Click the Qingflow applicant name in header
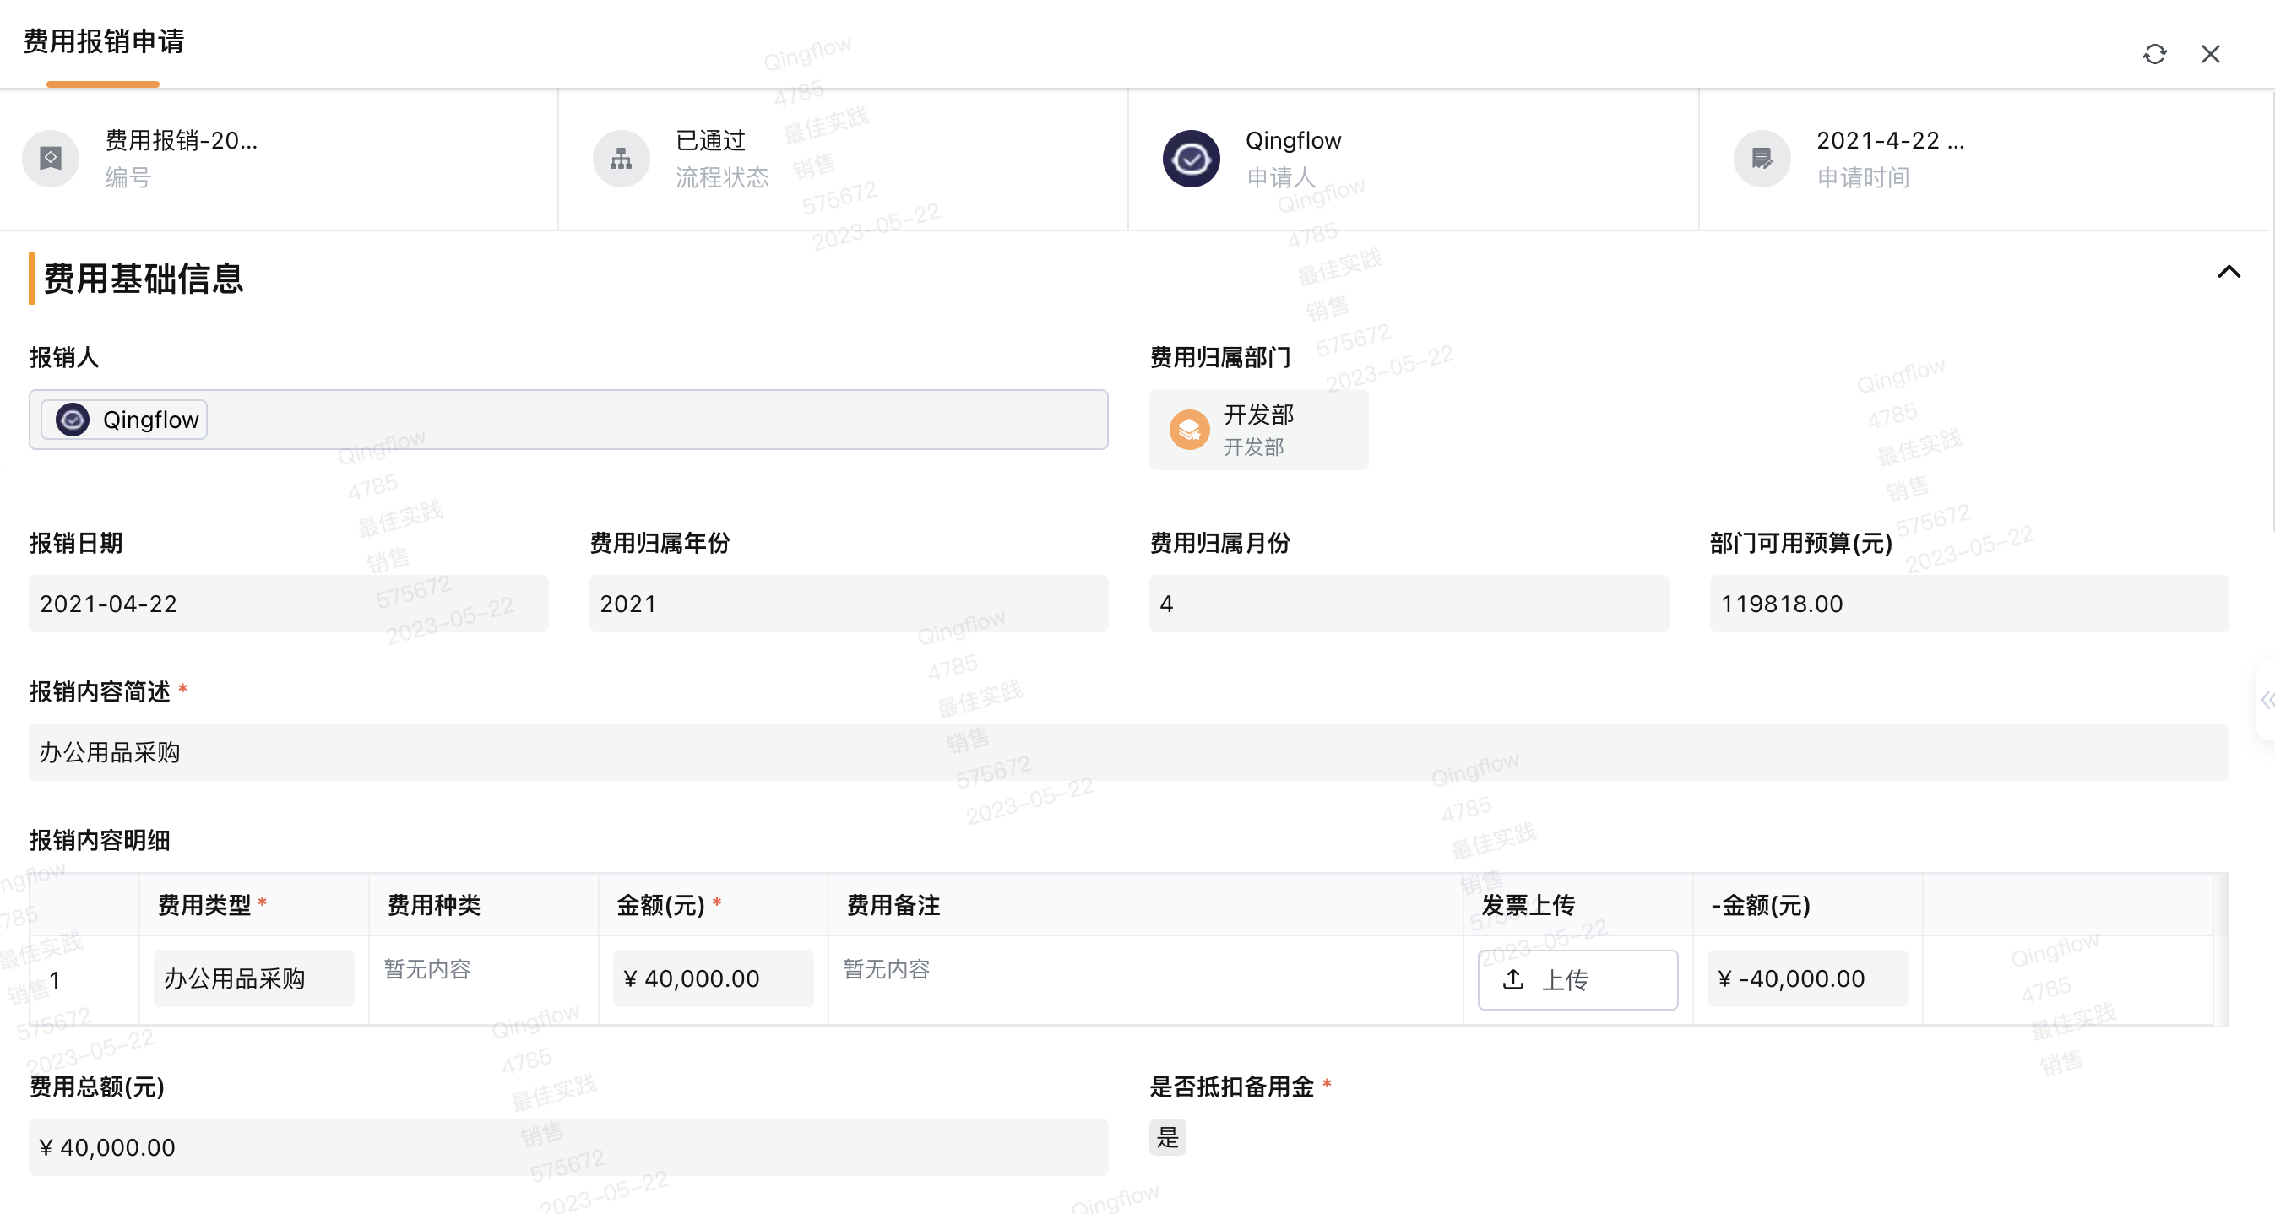 coord(1293,140)
